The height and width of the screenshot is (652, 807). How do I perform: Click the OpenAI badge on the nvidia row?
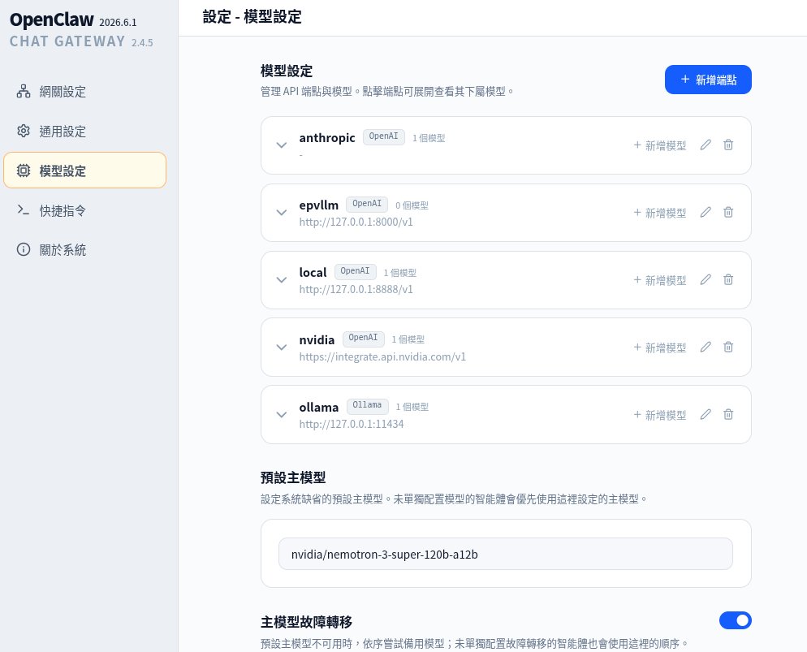pyautogui.click(x=364, y=339)
